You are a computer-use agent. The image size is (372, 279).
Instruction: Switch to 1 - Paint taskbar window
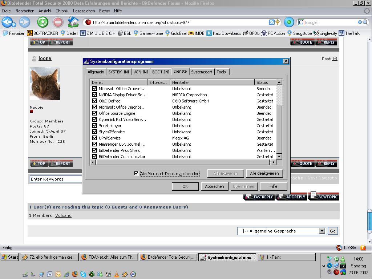pos(287,257)
